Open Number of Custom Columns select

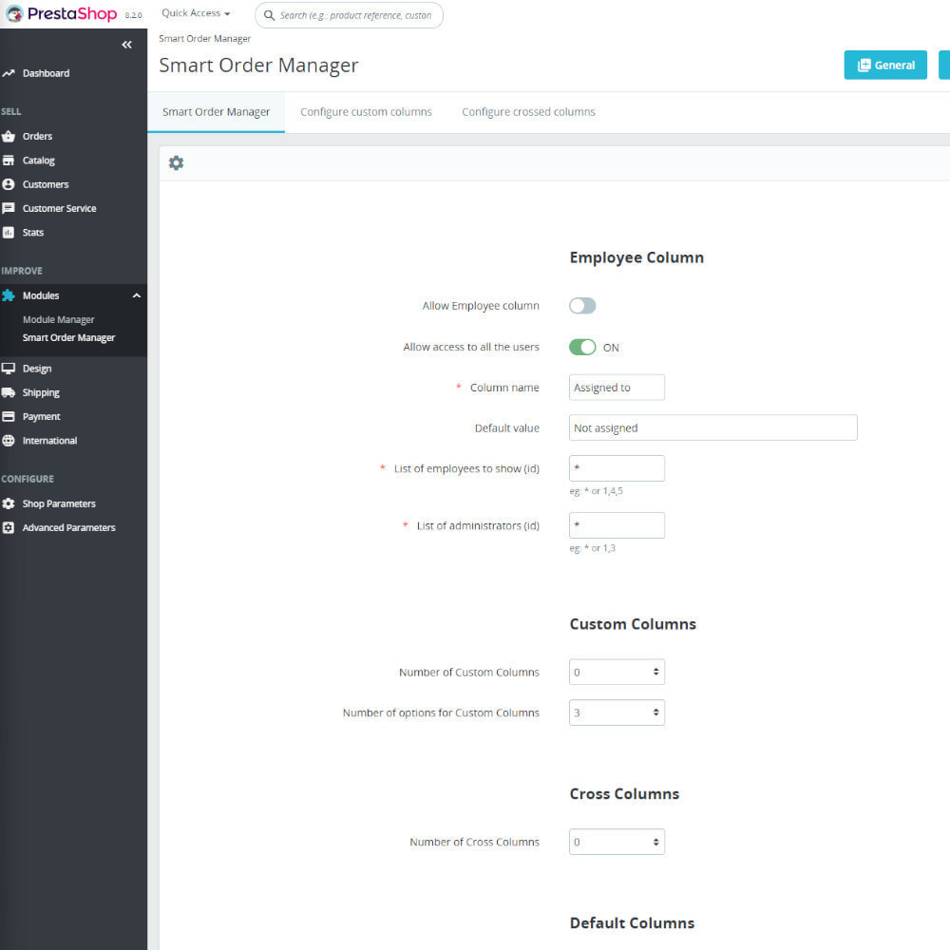[617, 672]
